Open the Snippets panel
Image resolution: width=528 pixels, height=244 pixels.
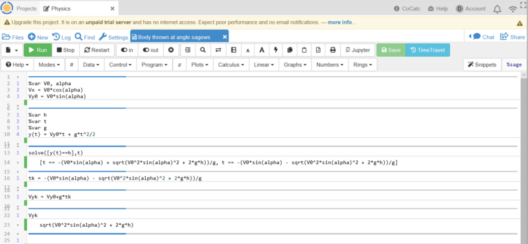tap(482, 65)
